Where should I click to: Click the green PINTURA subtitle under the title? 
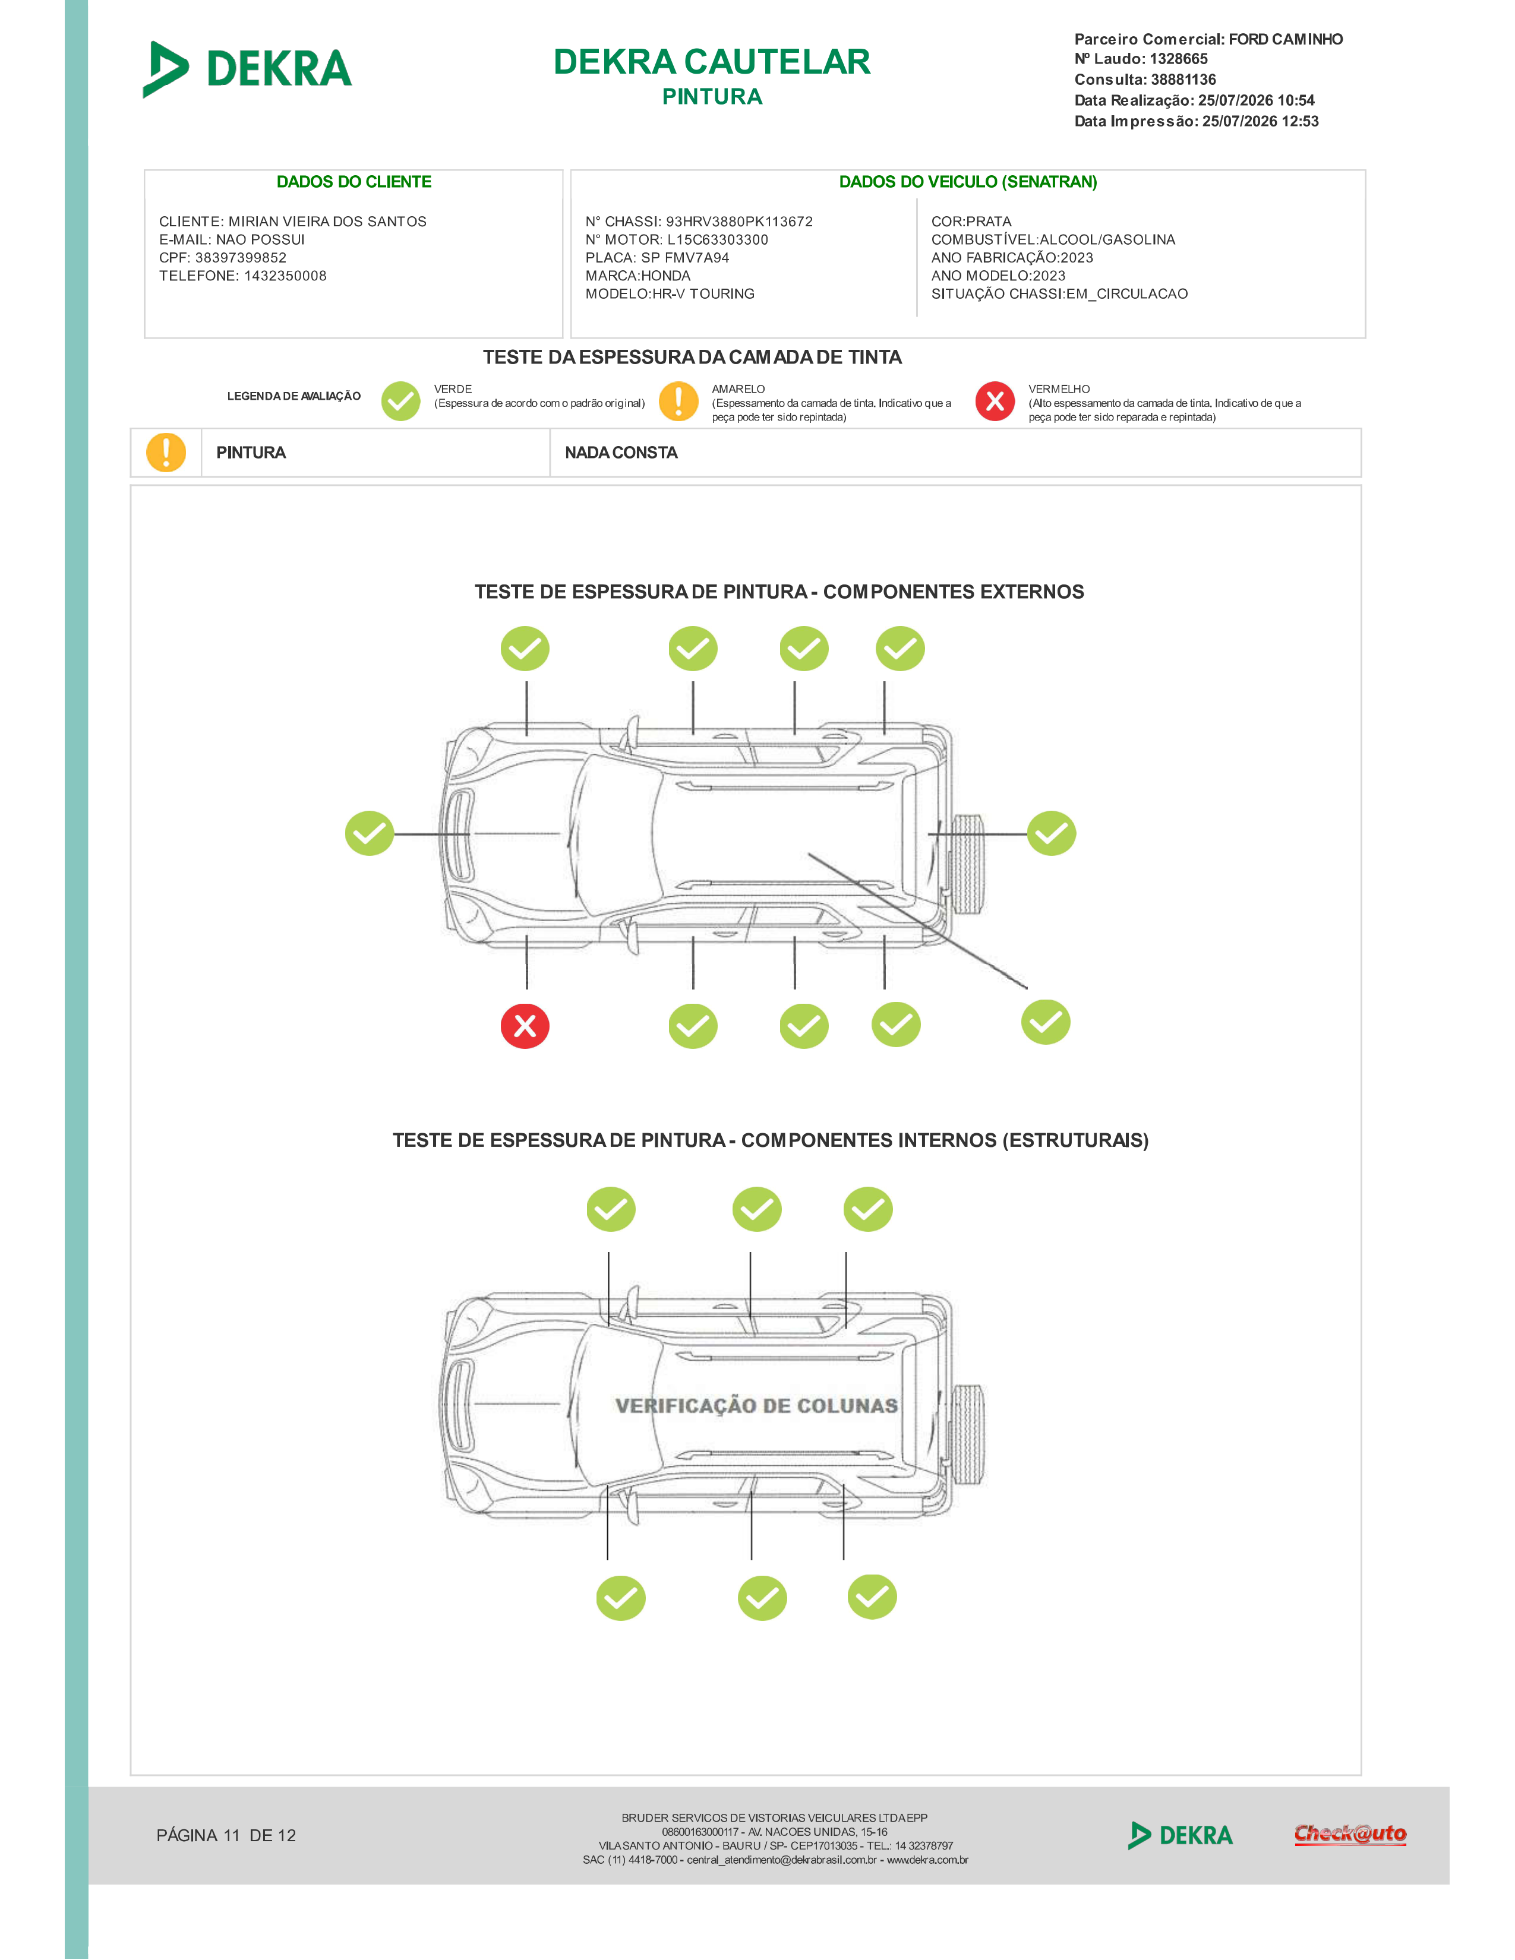712,97
